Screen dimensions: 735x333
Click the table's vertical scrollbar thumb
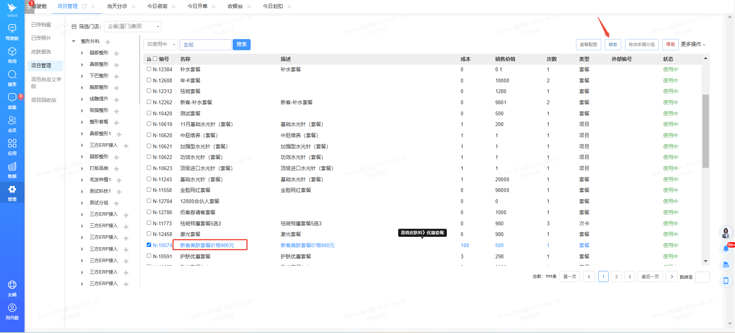[705, 130]
